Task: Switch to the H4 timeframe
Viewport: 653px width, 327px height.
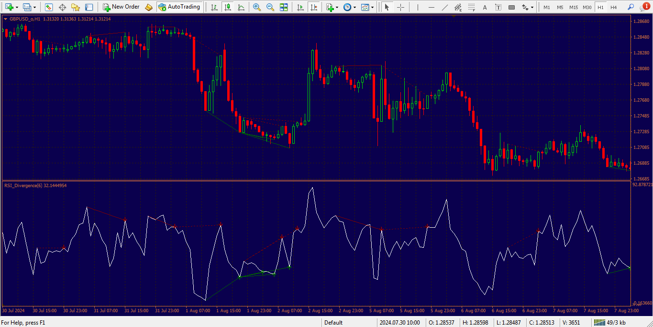Action: point(613,7)
